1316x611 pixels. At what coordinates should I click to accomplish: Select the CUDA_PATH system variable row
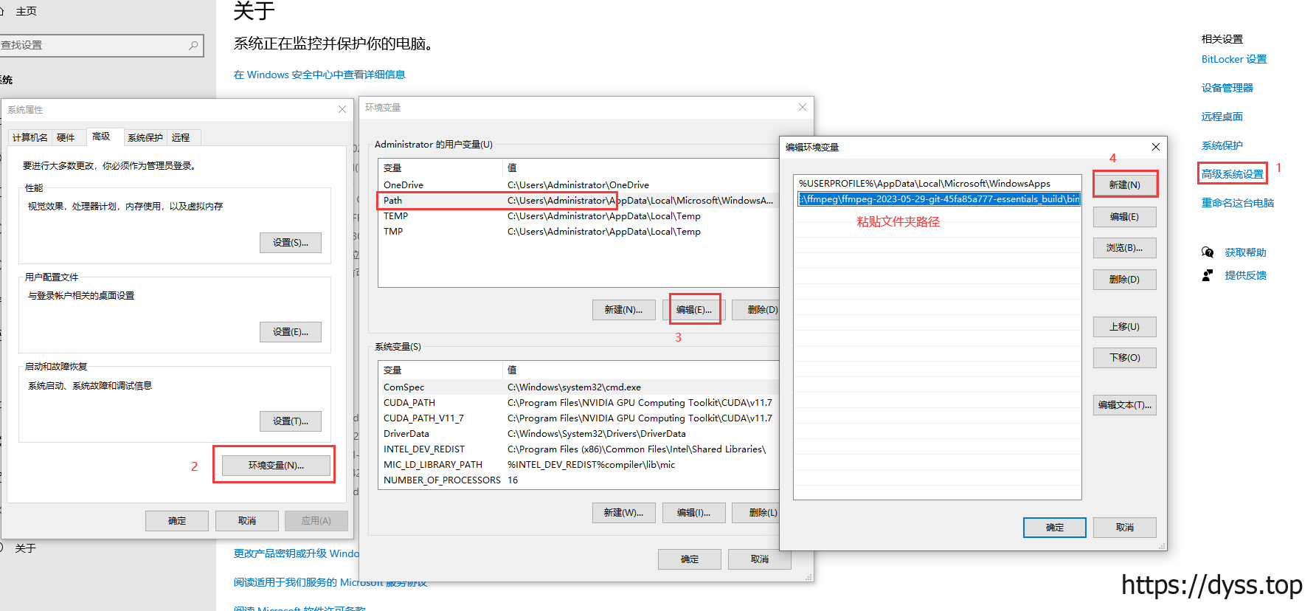click(578, 403)
